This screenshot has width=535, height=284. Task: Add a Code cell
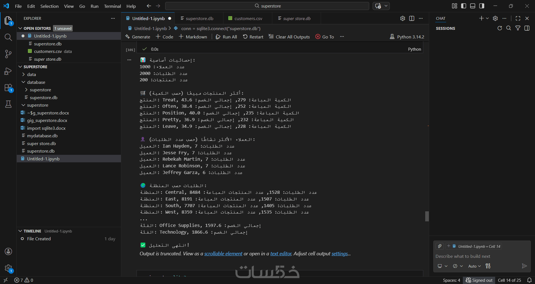(164, 37)
